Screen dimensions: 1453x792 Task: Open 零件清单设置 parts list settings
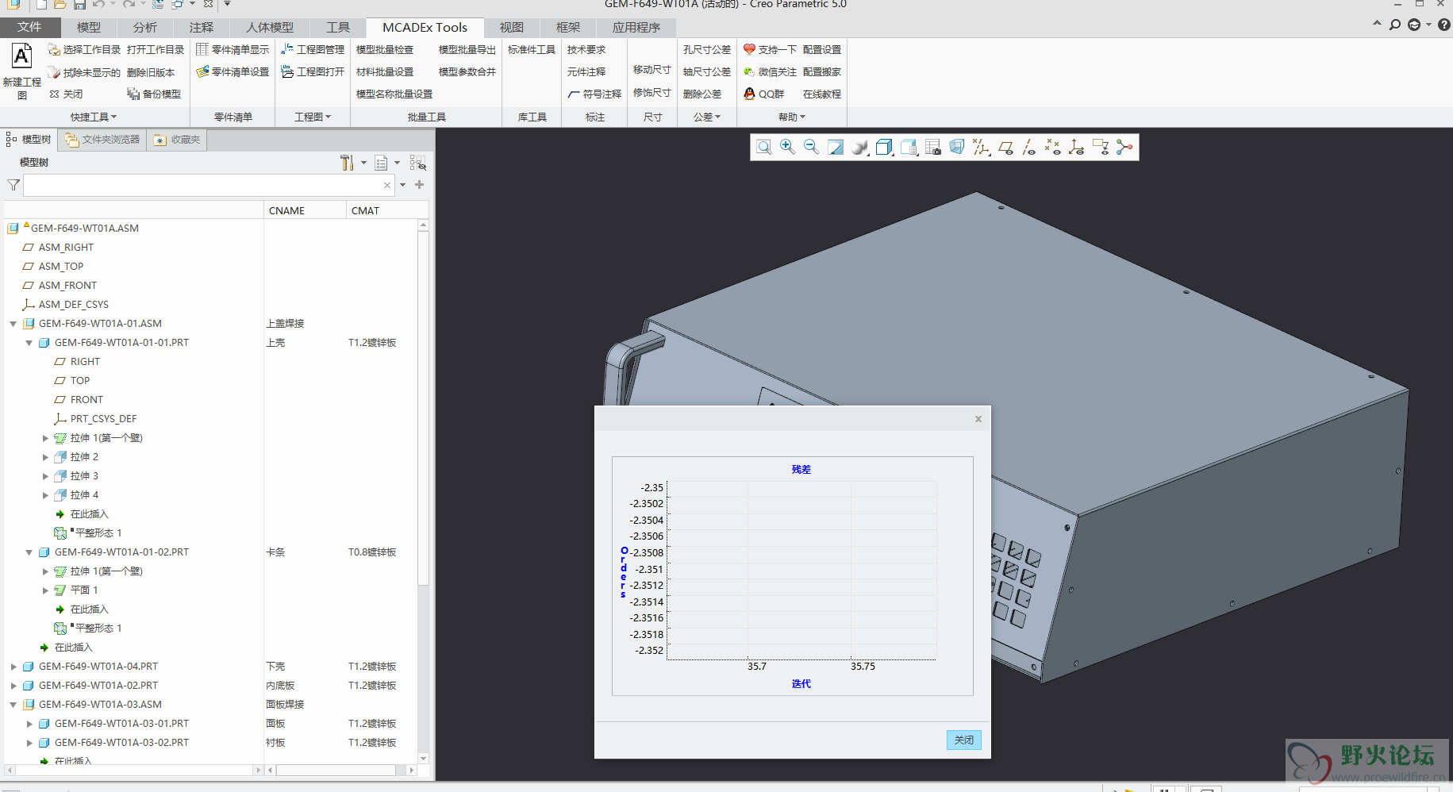click(233, 72)
